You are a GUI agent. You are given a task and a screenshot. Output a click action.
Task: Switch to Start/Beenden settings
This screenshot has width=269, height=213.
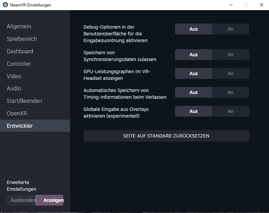(24, 101)
